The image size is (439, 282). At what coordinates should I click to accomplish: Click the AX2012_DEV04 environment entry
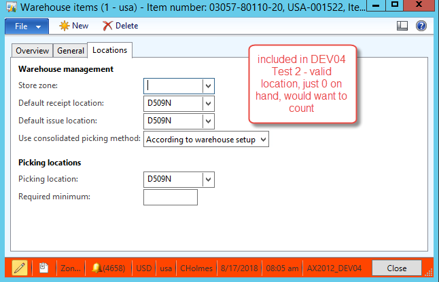click(334, 268)
